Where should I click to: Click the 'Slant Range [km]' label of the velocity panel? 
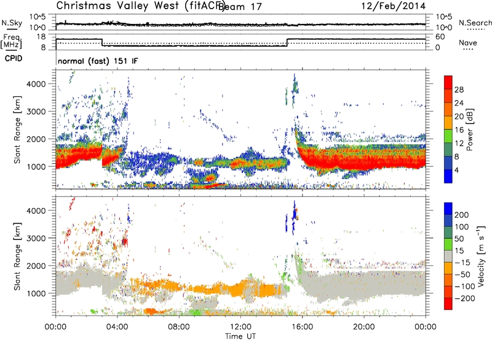pos(17,256)
